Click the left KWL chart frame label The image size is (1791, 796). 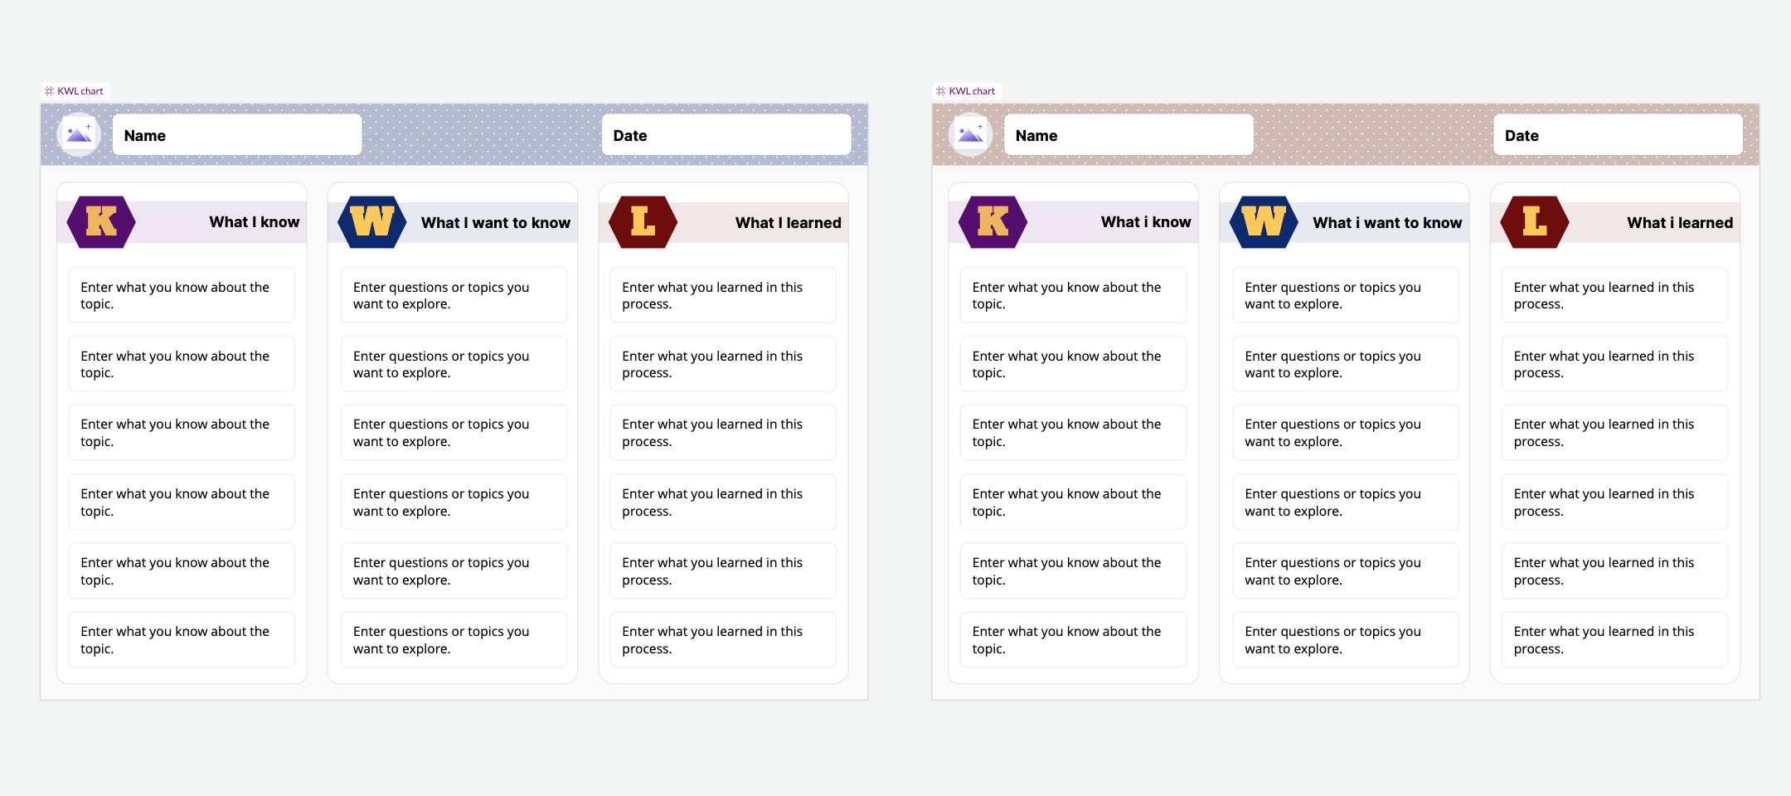(80, 91)
